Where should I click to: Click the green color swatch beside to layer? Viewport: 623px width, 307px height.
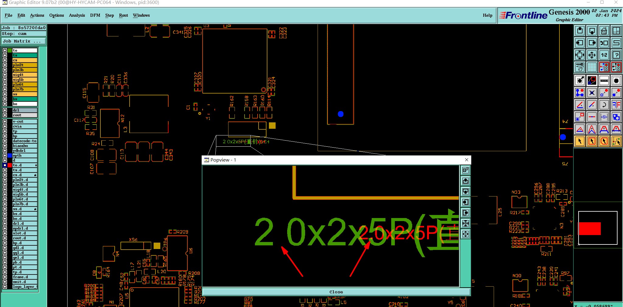(10, 50)
